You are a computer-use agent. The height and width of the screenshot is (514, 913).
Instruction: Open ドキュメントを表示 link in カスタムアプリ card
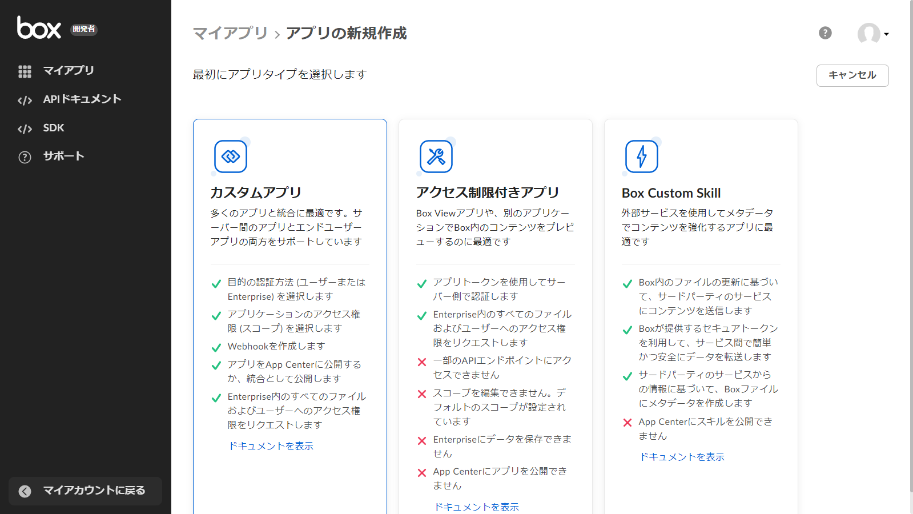271,446
